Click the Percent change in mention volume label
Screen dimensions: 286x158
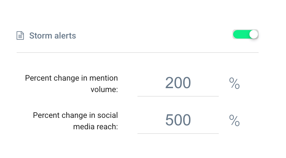(71, 84)
